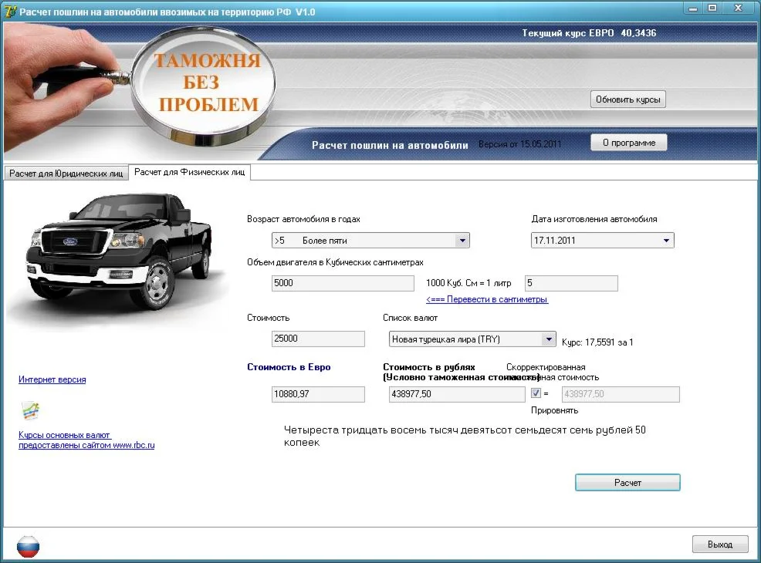The width and height of the screenshot is (761, 563).
Task: Select 'Расчет для Физических лиц' tab
Action: pos(189,173)
